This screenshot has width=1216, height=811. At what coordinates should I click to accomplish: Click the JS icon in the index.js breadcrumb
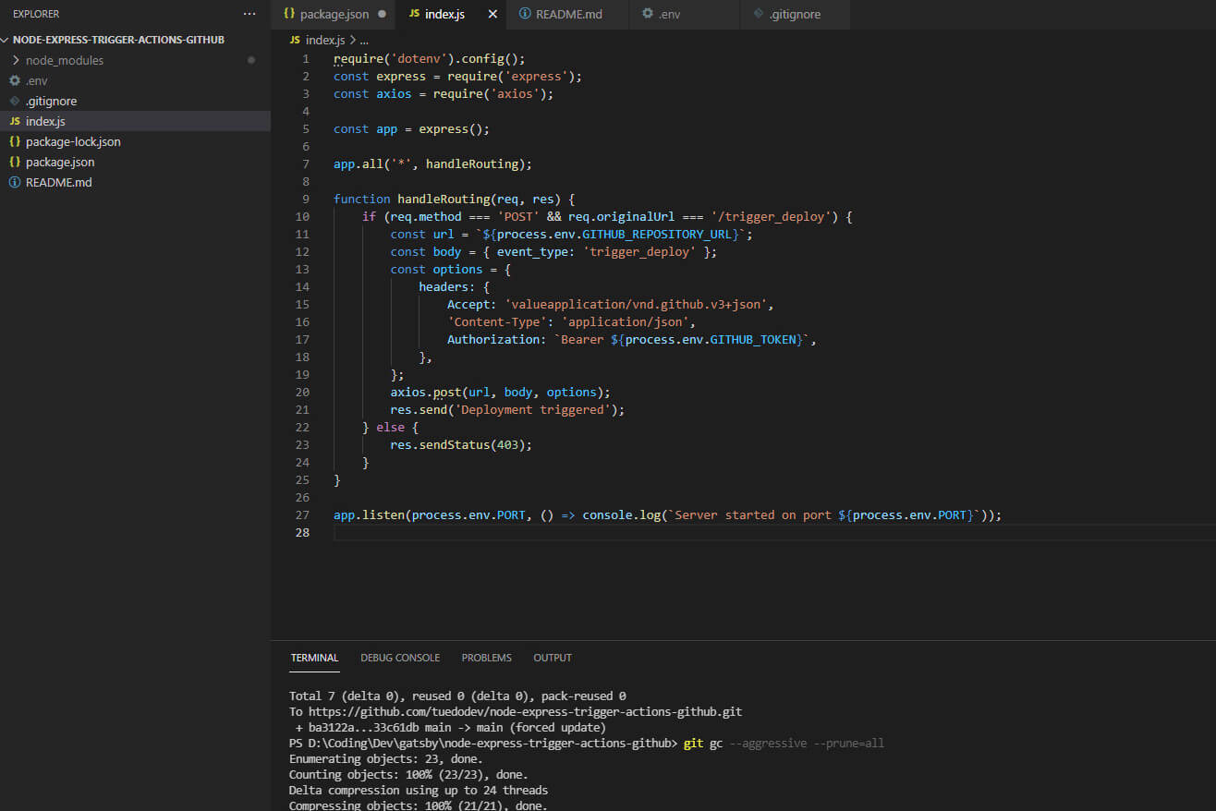pos(295,40)
